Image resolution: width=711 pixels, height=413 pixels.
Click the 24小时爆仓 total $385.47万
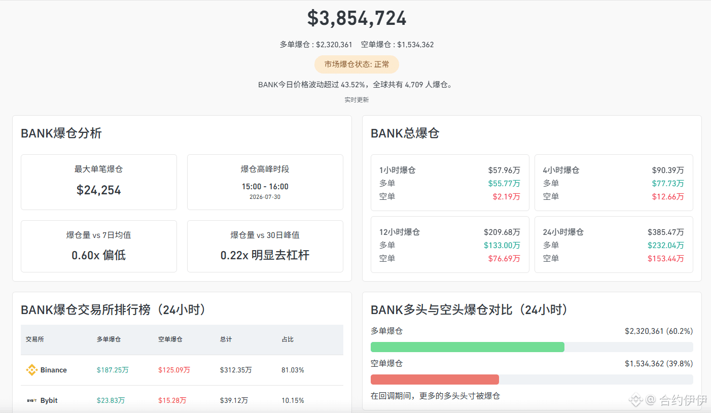click(x=666, y=232)
